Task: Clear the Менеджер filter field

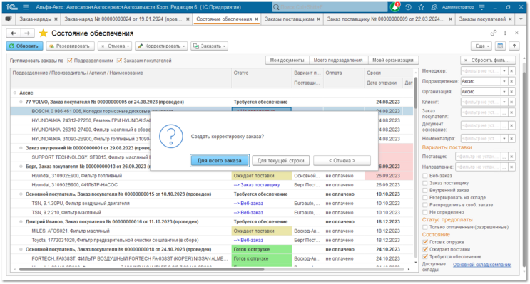Action: [x=511, y=71]
